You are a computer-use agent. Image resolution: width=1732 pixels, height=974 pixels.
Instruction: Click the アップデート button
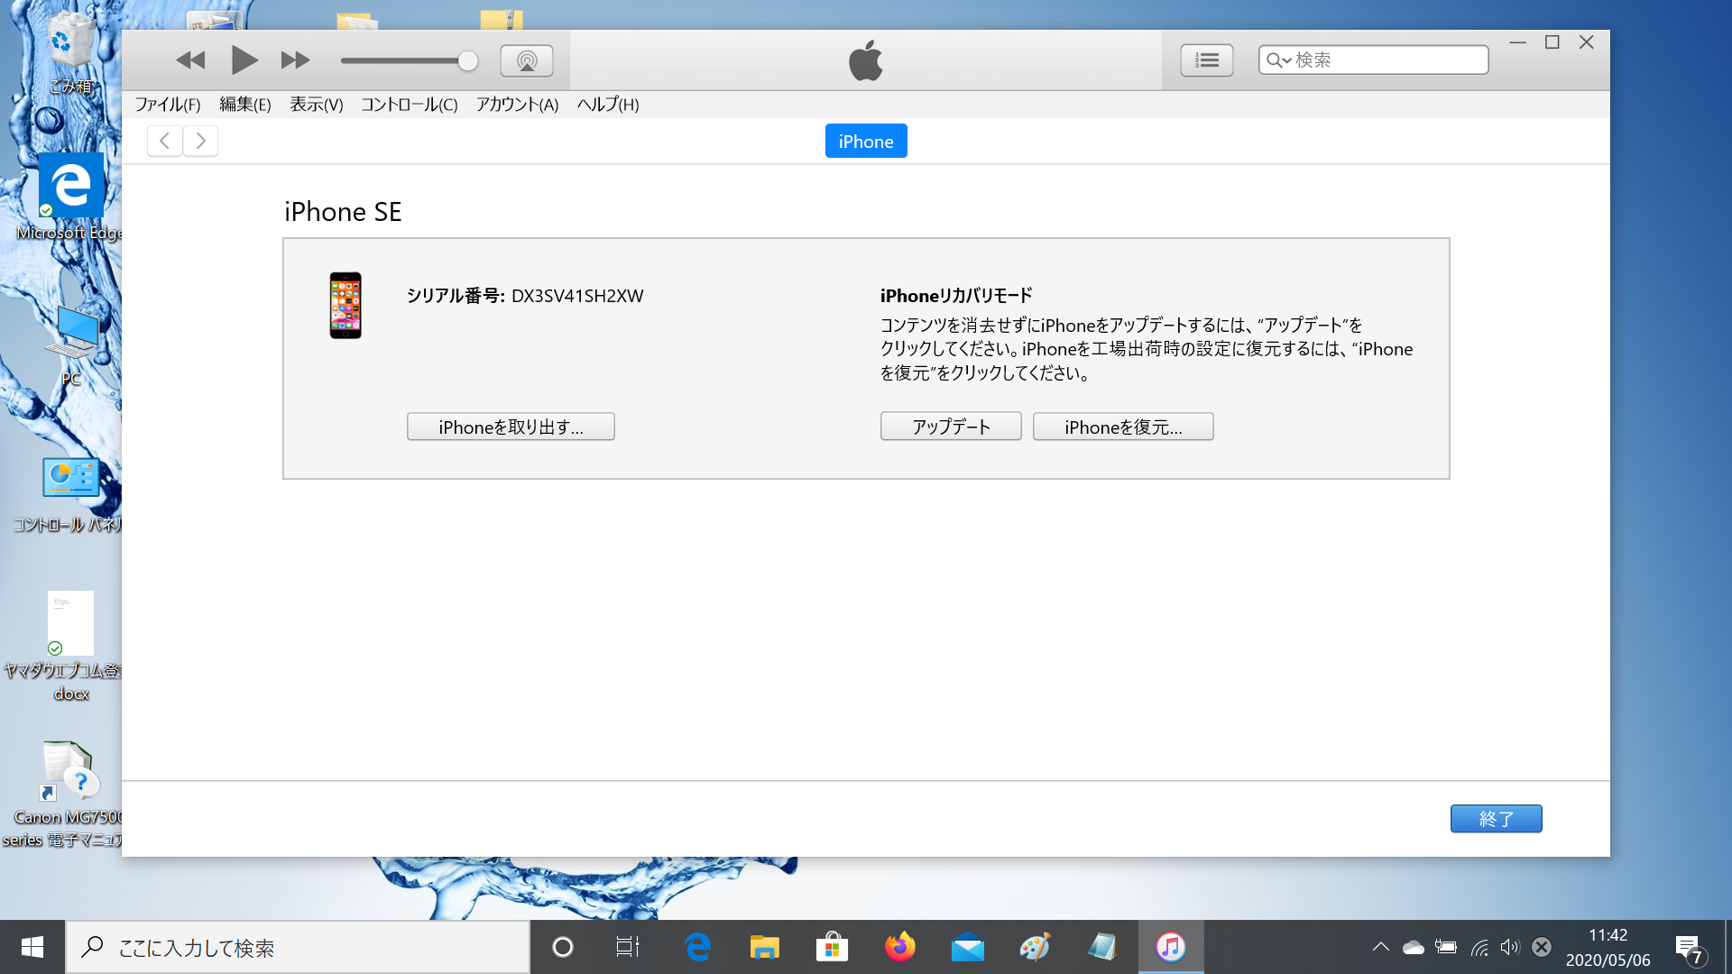tap(951, 427)
